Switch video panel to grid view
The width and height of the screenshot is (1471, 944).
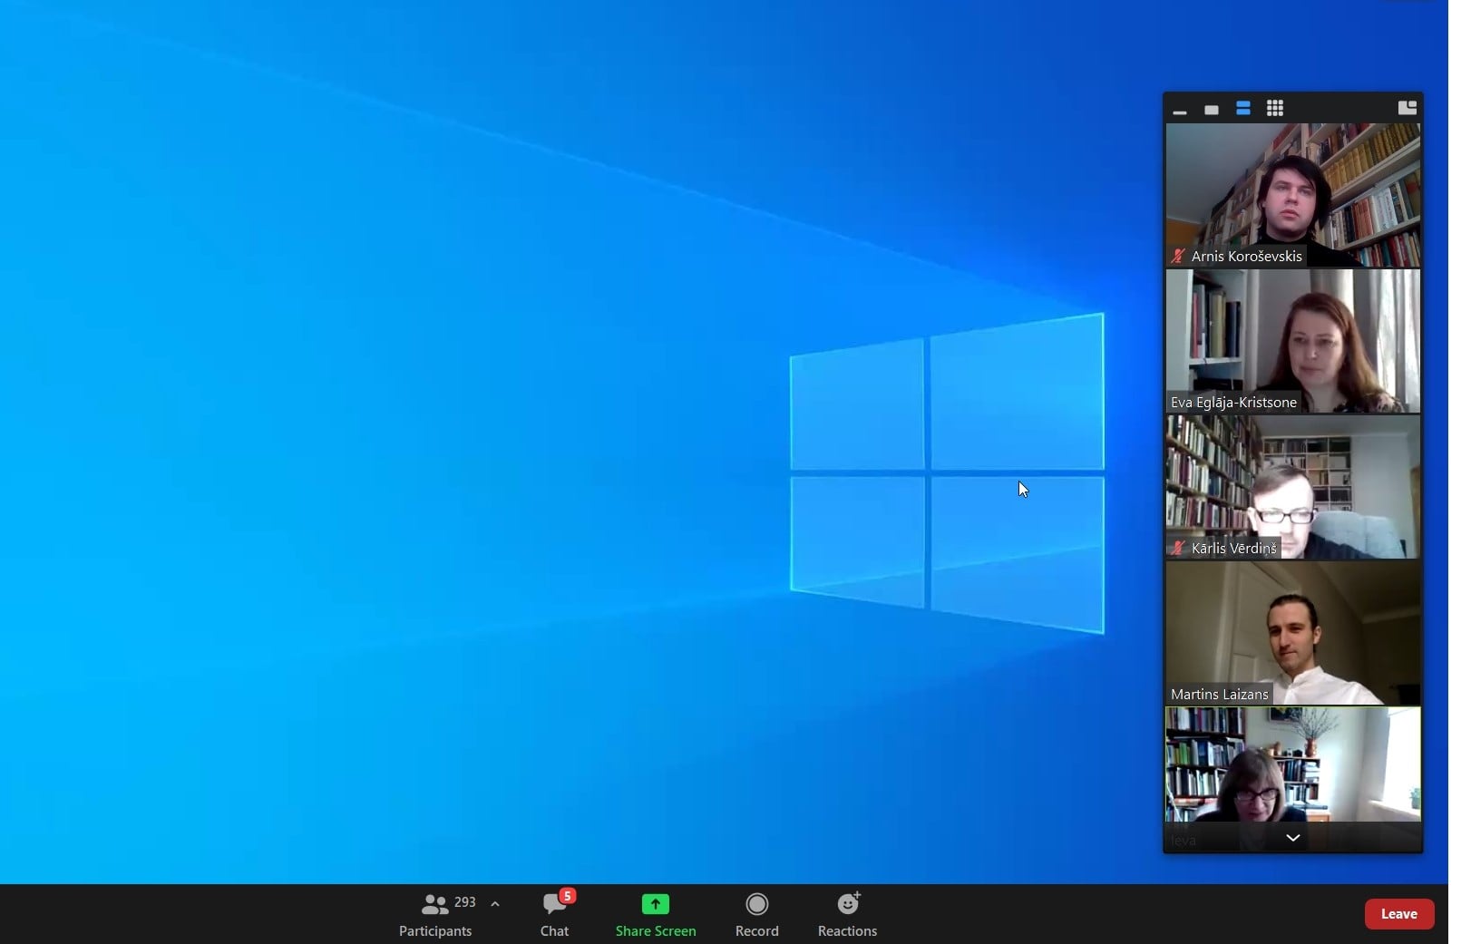click(x=1275, y=109)
